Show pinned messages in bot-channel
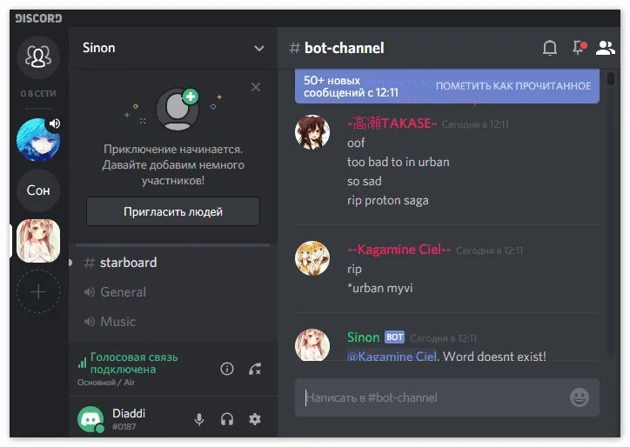Viewport: 630px width, 447px height. (x=579, y=47)
